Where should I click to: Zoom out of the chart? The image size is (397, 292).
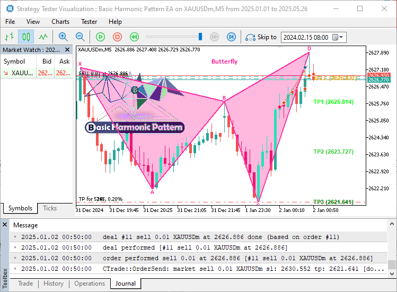tap(80, 37)
